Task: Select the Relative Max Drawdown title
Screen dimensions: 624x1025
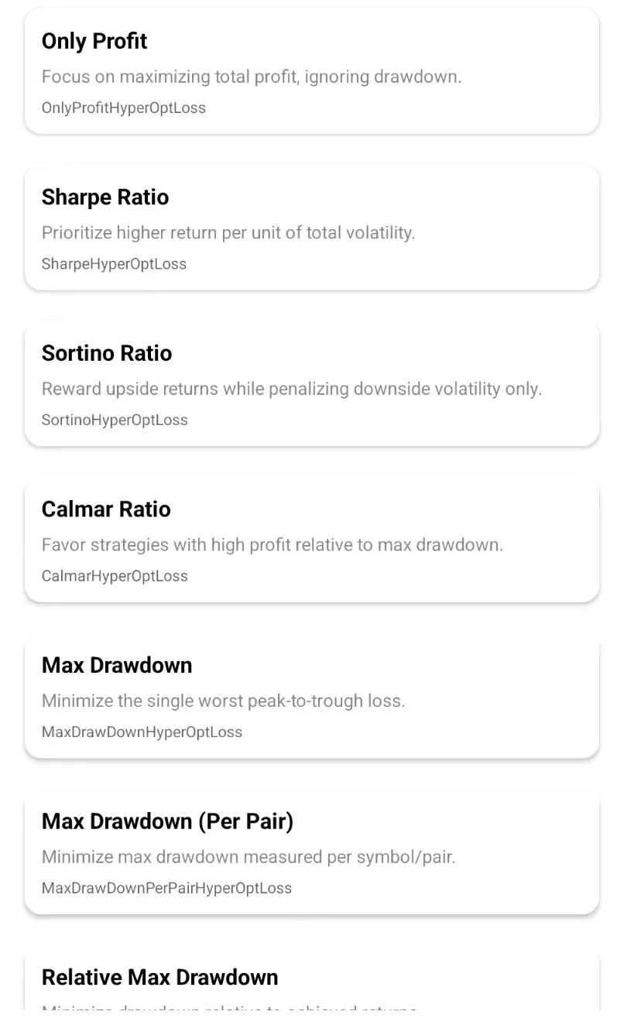Action: [159, 977]
